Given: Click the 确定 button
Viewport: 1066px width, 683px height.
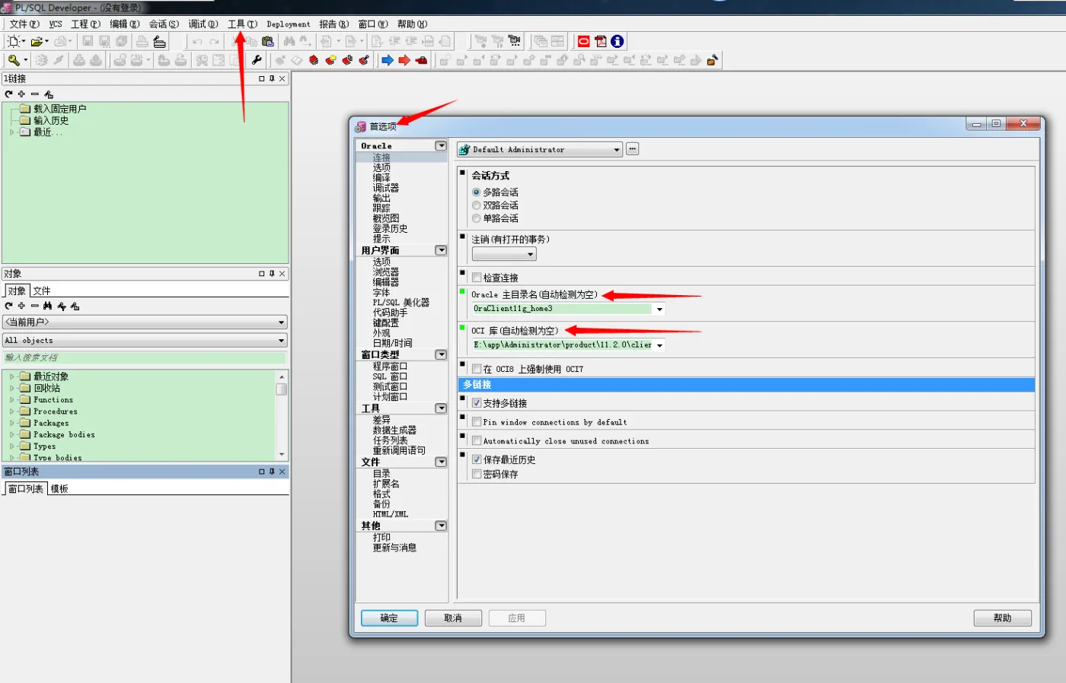Looking at the screenshot, I should click(x=389, y=618).
